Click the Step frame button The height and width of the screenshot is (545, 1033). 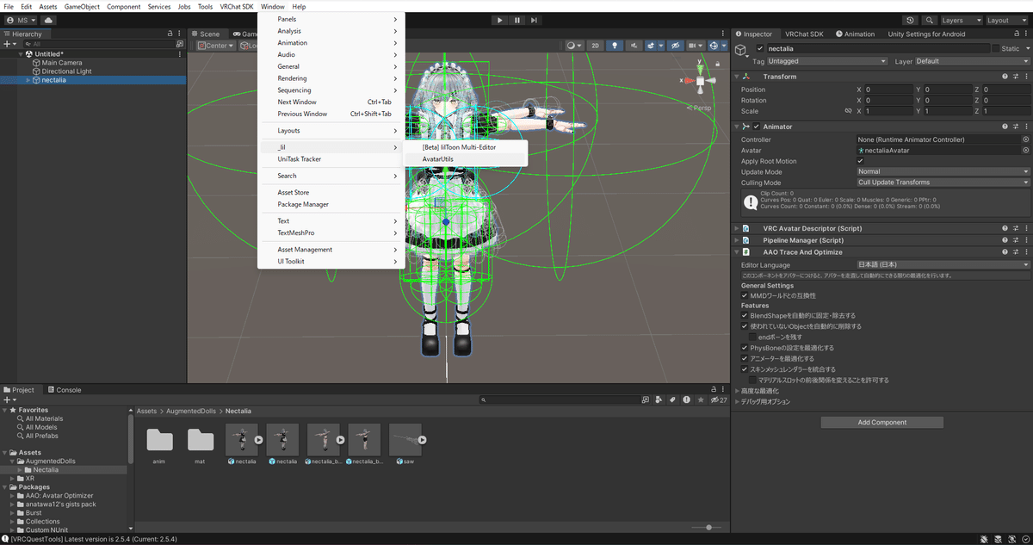(535, 20)
